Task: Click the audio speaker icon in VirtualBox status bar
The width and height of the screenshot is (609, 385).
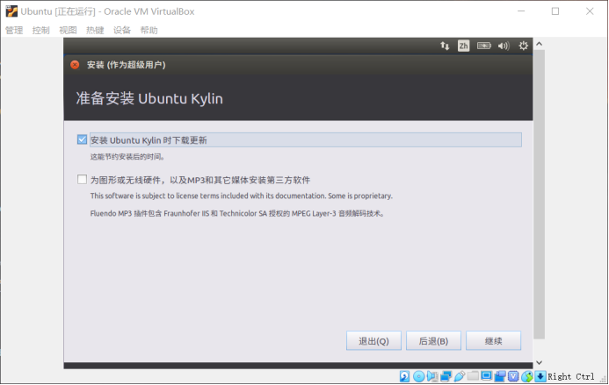Action: click(432, 376)
